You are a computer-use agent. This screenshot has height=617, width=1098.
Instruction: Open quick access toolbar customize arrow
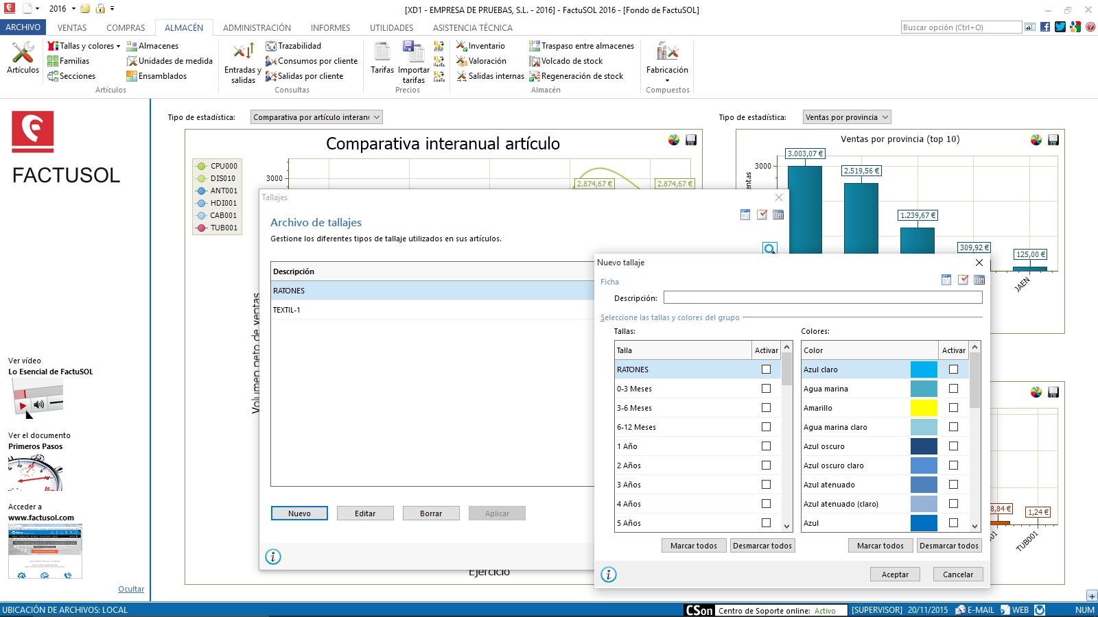(112, 9)
